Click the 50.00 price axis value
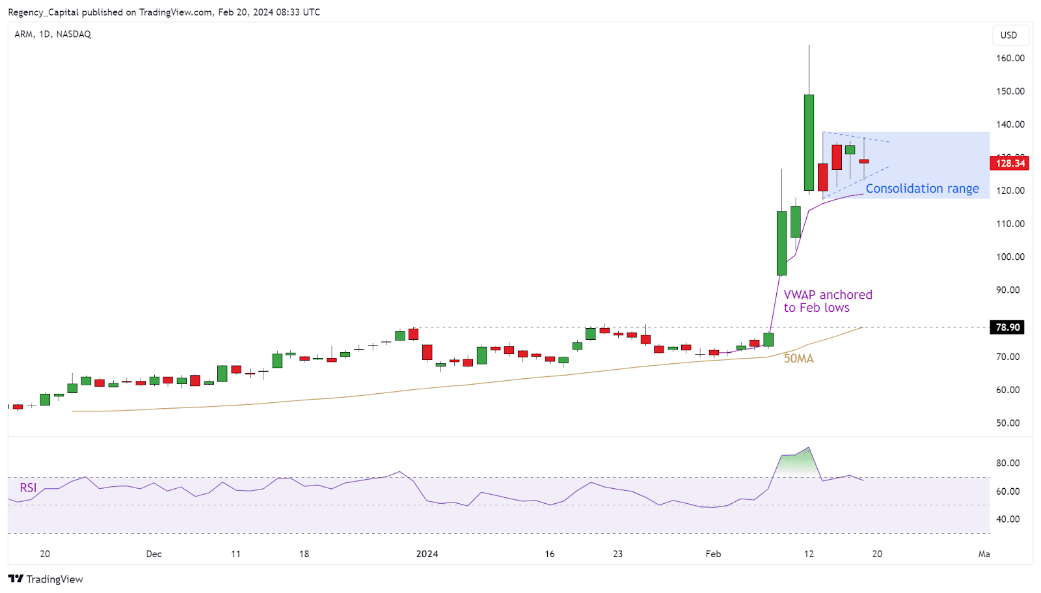This screenshot has width=1041, height=593. [x=1008, y=423]
